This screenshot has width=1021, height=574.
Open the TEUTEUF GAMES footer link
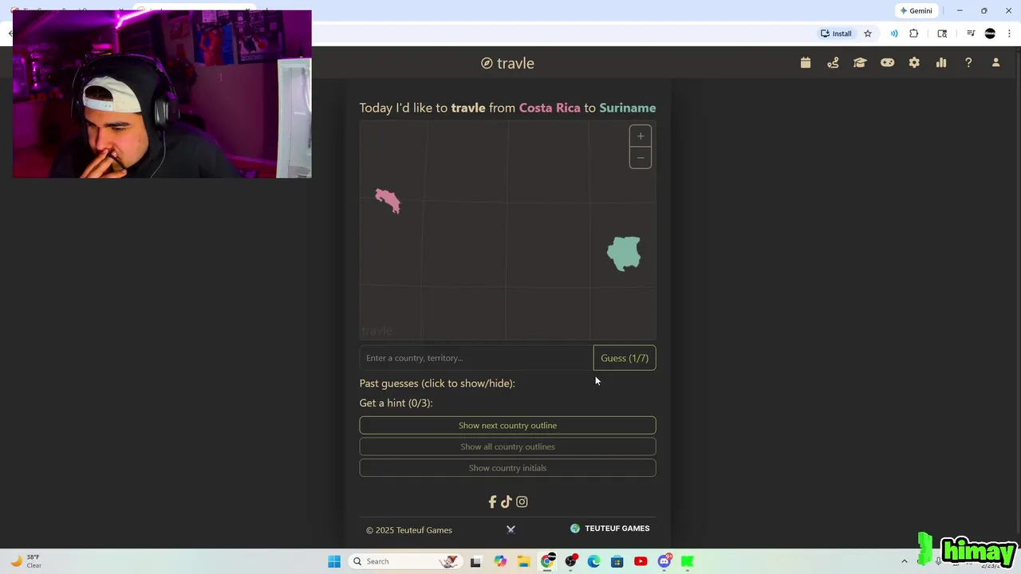(610, 529)
